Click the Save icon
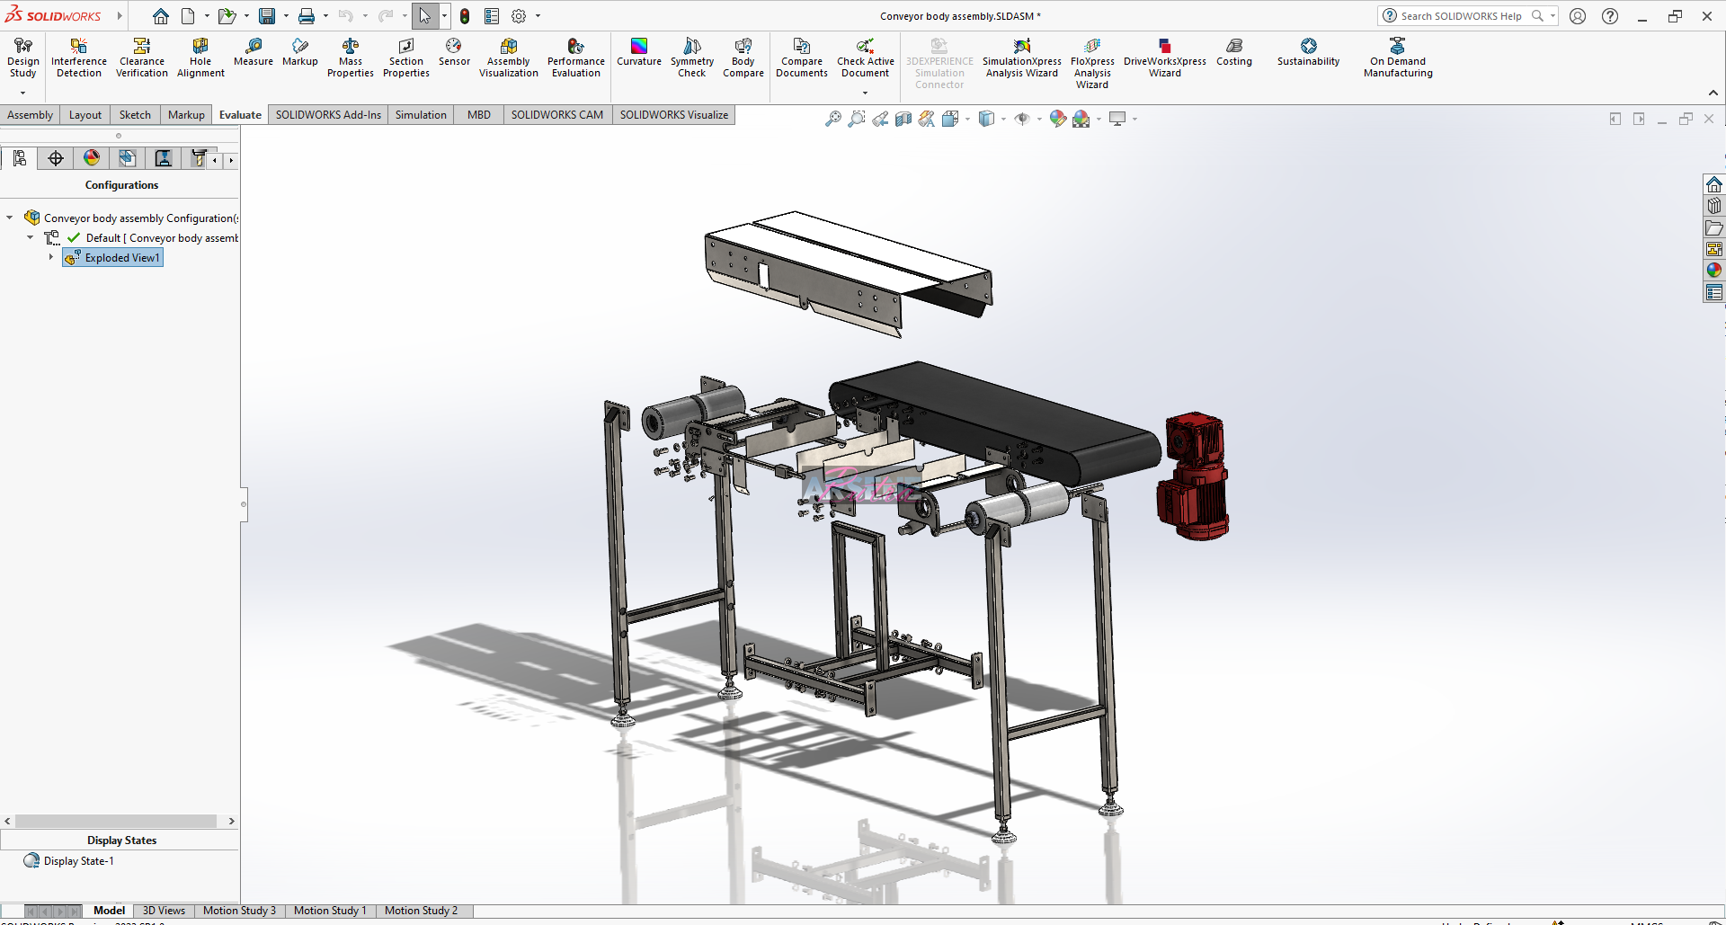This screenshot has height=925, width=1726. 267,16
